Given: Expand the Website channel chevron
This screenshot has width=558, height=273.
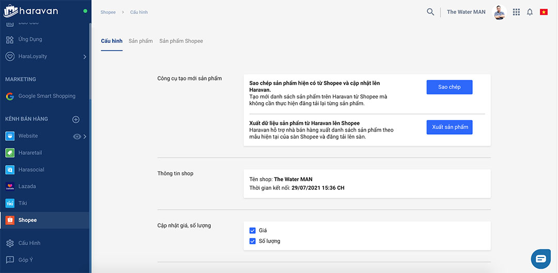Looking at the screenshot, I should (85, 136).
